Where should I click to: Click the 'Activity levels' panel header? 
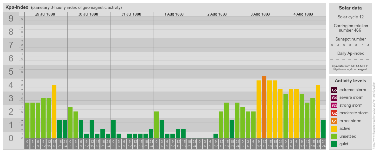(x=350, y=80)
